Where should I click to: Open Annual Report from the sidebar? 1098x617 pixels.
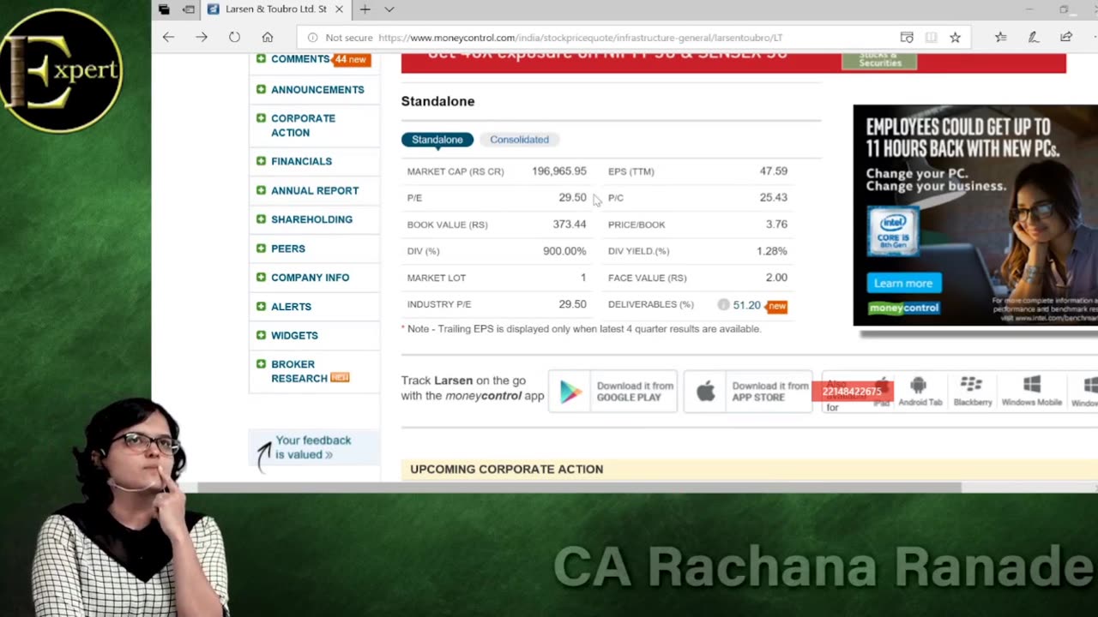coord(315,190)
